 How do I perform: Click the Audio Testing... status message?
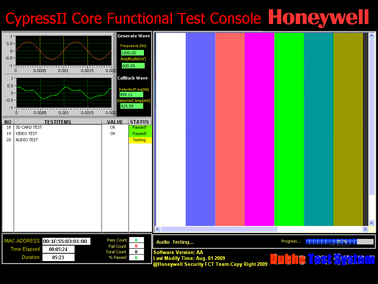(175, 242)
